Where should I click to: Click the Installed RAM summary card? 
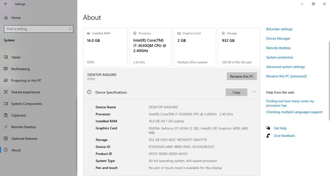click(x=105, y=47)
